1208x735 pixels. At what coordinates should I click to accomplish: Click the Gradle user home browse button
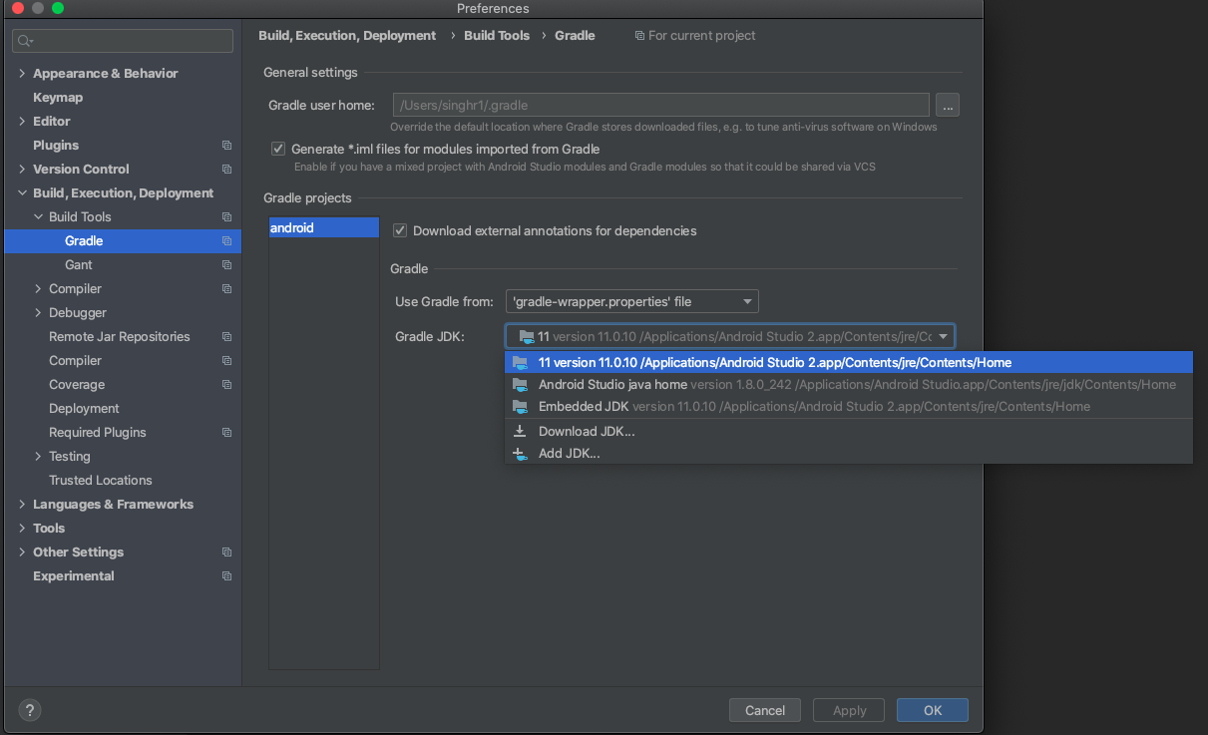click(948, 105)
